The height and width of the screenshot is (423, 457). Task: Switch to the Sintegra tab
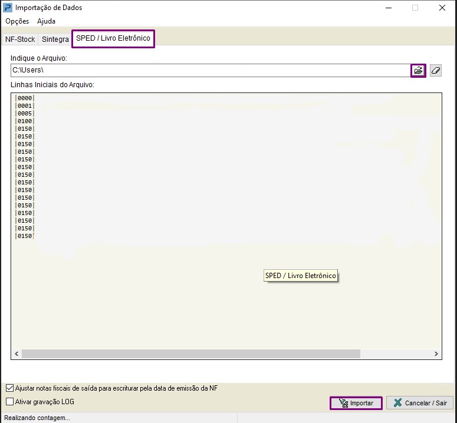coord(55,39)
